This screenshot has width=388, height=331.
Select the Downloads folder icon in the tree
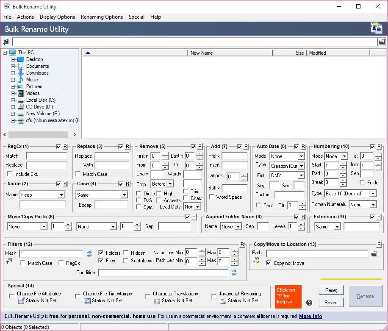[x=21, y=73]
